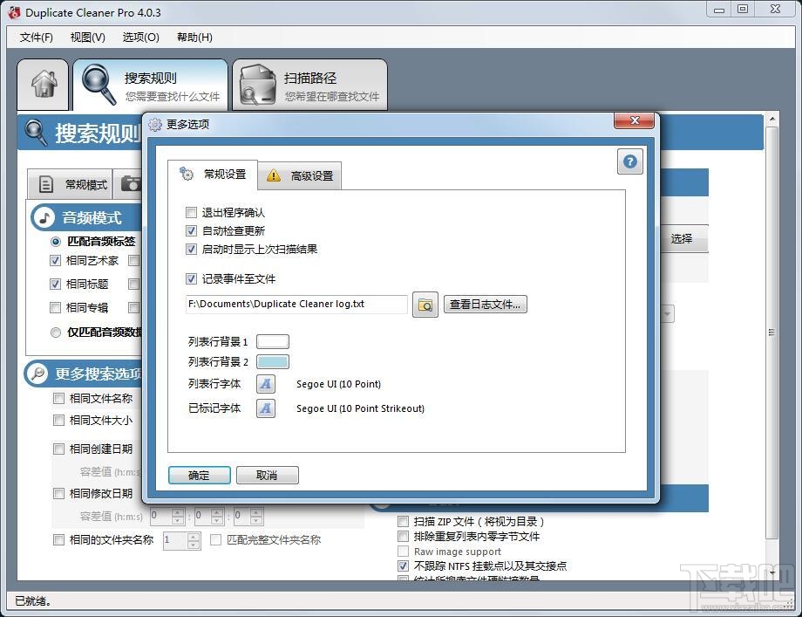This screenshot has height=617, width=802.
Task: Select 匹配音频标签 radio button
Action: pyautogui.click(x=56, y=241)
